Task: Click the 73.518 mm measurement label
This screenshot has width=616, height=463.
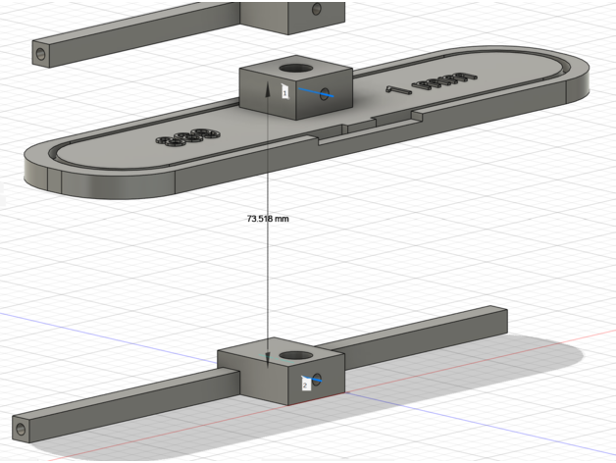Action: coord(268,219)
